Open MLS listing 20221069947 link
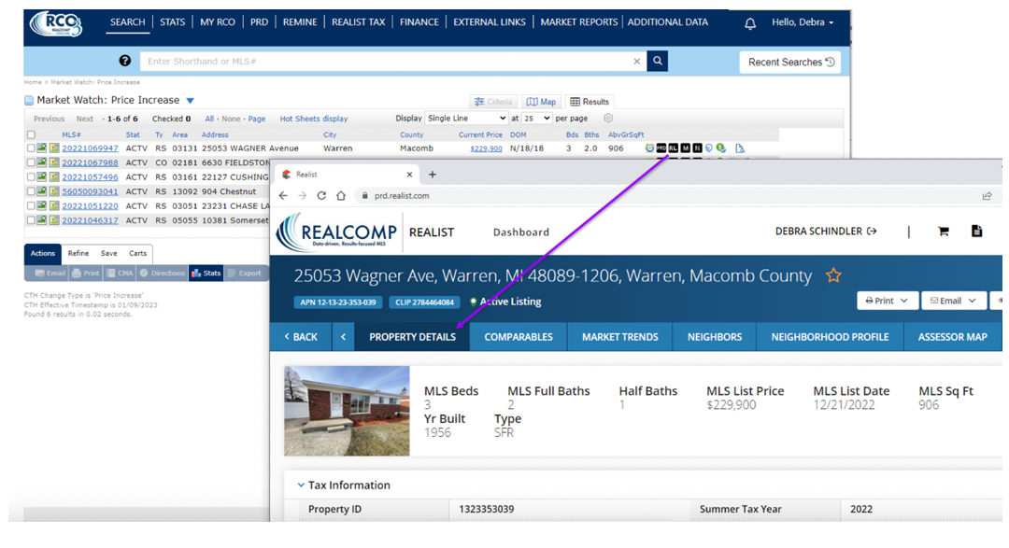Viewport: 1009px width, 548px height. (90, 148)
